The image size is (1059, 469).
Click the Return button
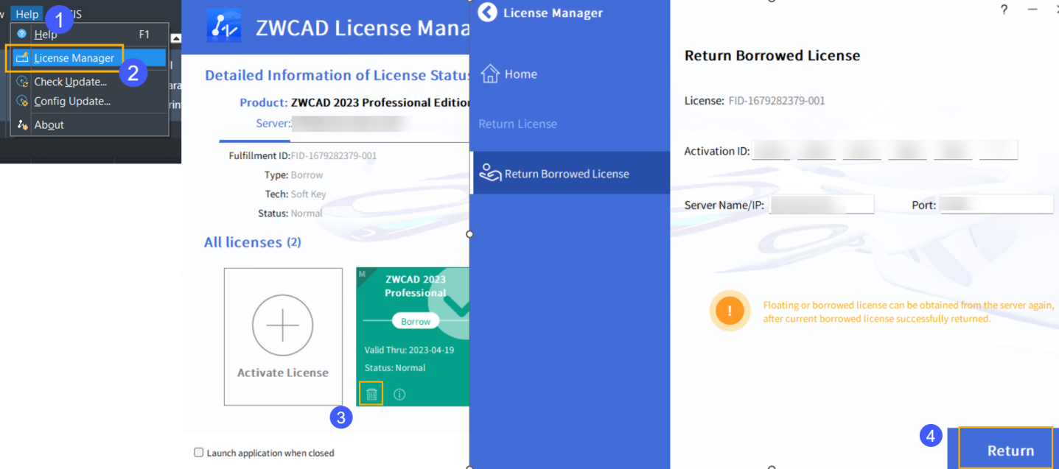click(x=1006, y=448)
